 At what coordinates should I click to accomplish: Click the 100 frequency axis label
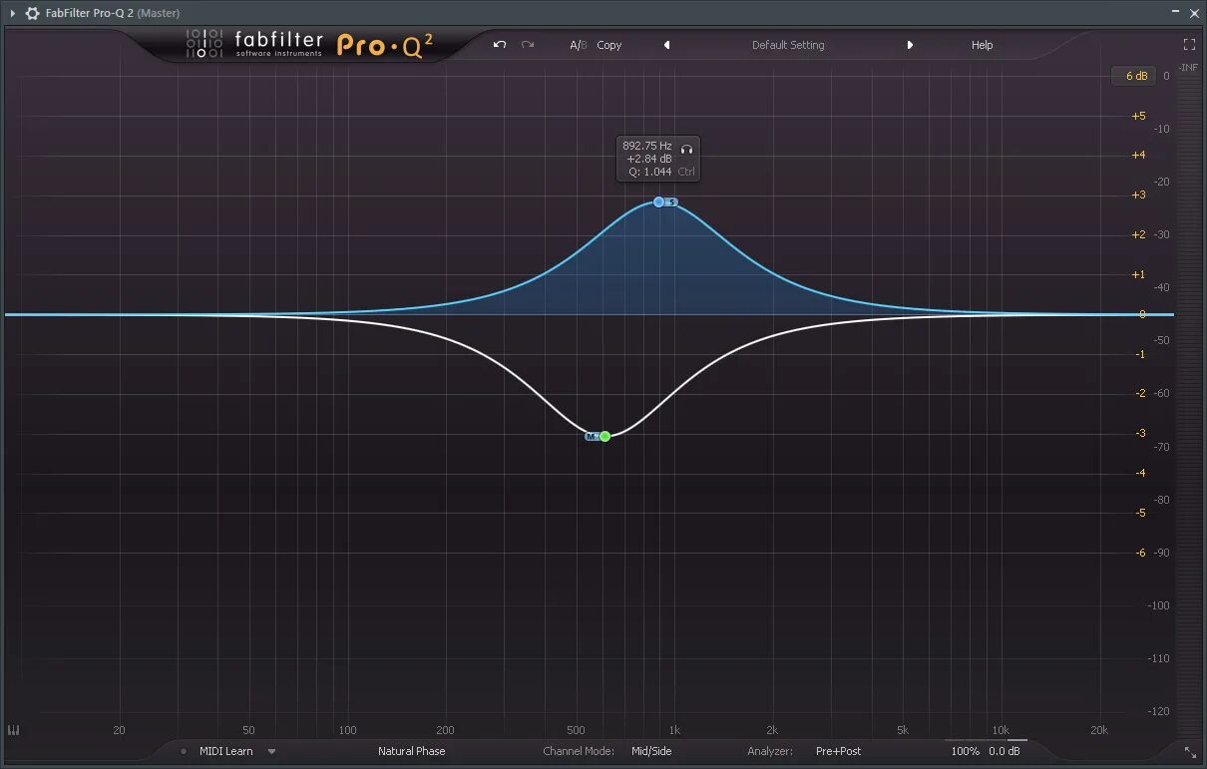pyautogui.click(x=347, y=730)
